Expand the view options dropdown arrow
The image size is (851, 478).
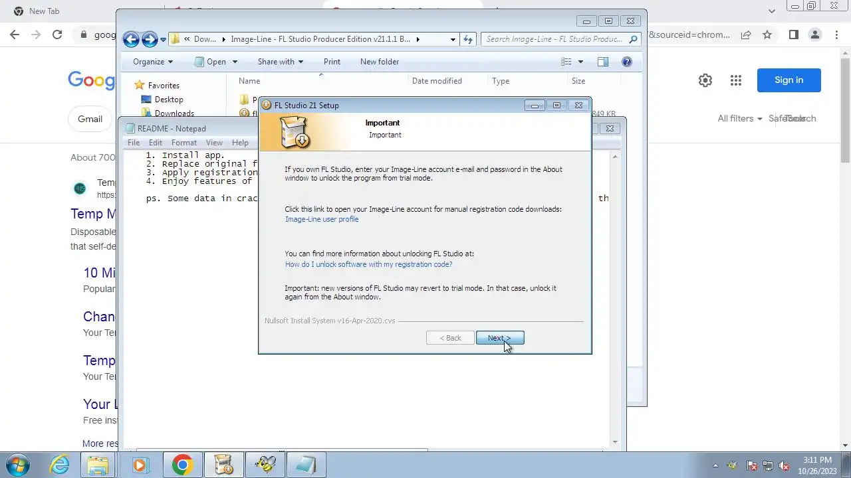click(580, 62)
